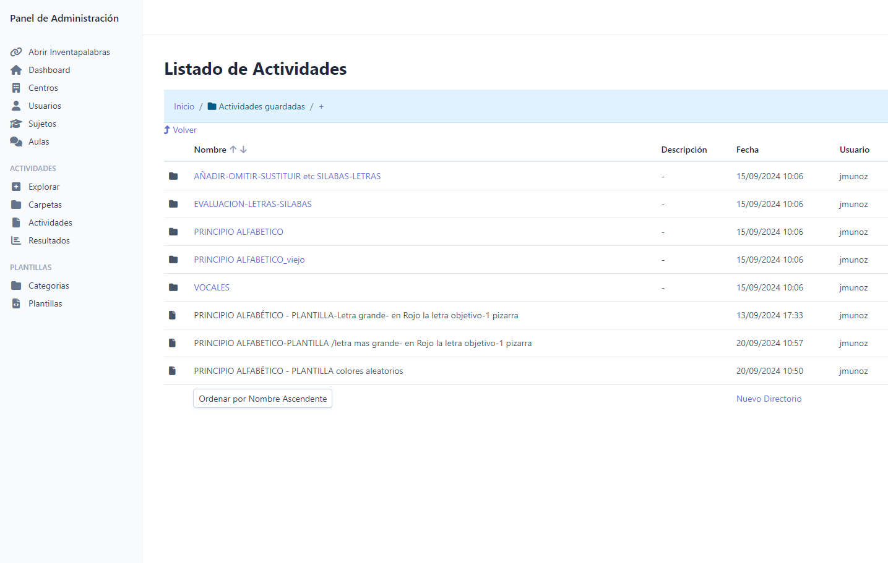Viewport: 888px width, 563px height.
Task: Click the Carpetas folder icon in sidebar
Action: click(16, 205)
